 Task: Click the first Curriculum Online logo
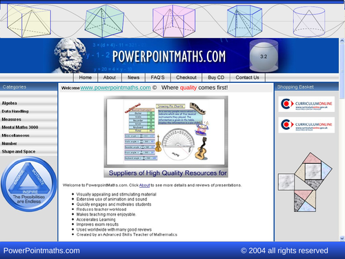(306, 104)
